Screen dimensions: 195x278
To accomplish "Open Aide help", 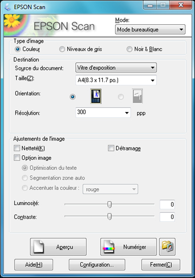I will tap(34, 264).
